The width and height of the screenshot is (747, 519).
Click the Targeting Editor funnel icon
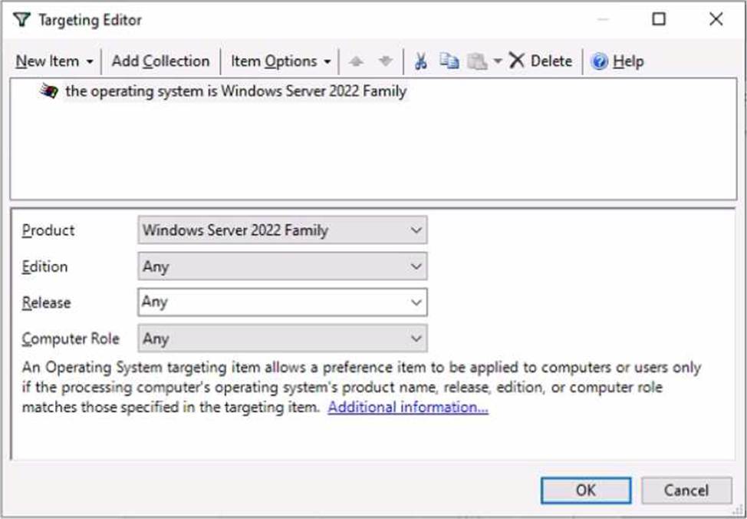coord(21,20)
